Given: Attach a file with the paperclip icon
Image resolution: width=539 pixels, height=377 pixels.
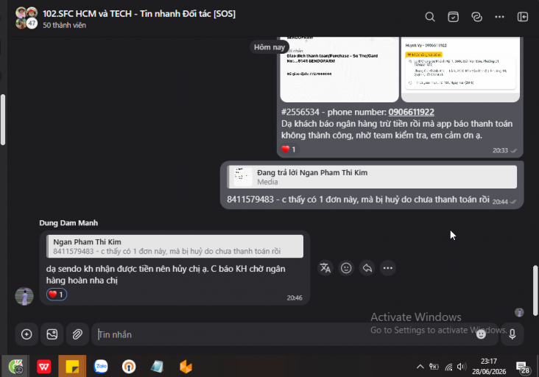Looking at the screenshot, I should click(x=77, y=334).
